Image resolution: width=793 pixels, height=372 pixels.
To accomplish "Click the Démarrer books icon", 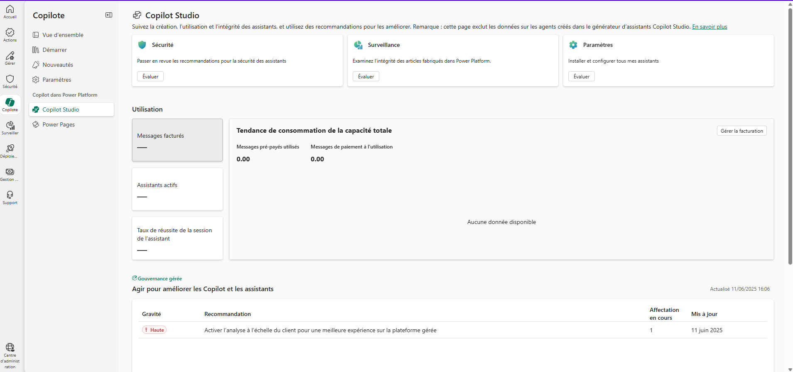I will 36,50.
